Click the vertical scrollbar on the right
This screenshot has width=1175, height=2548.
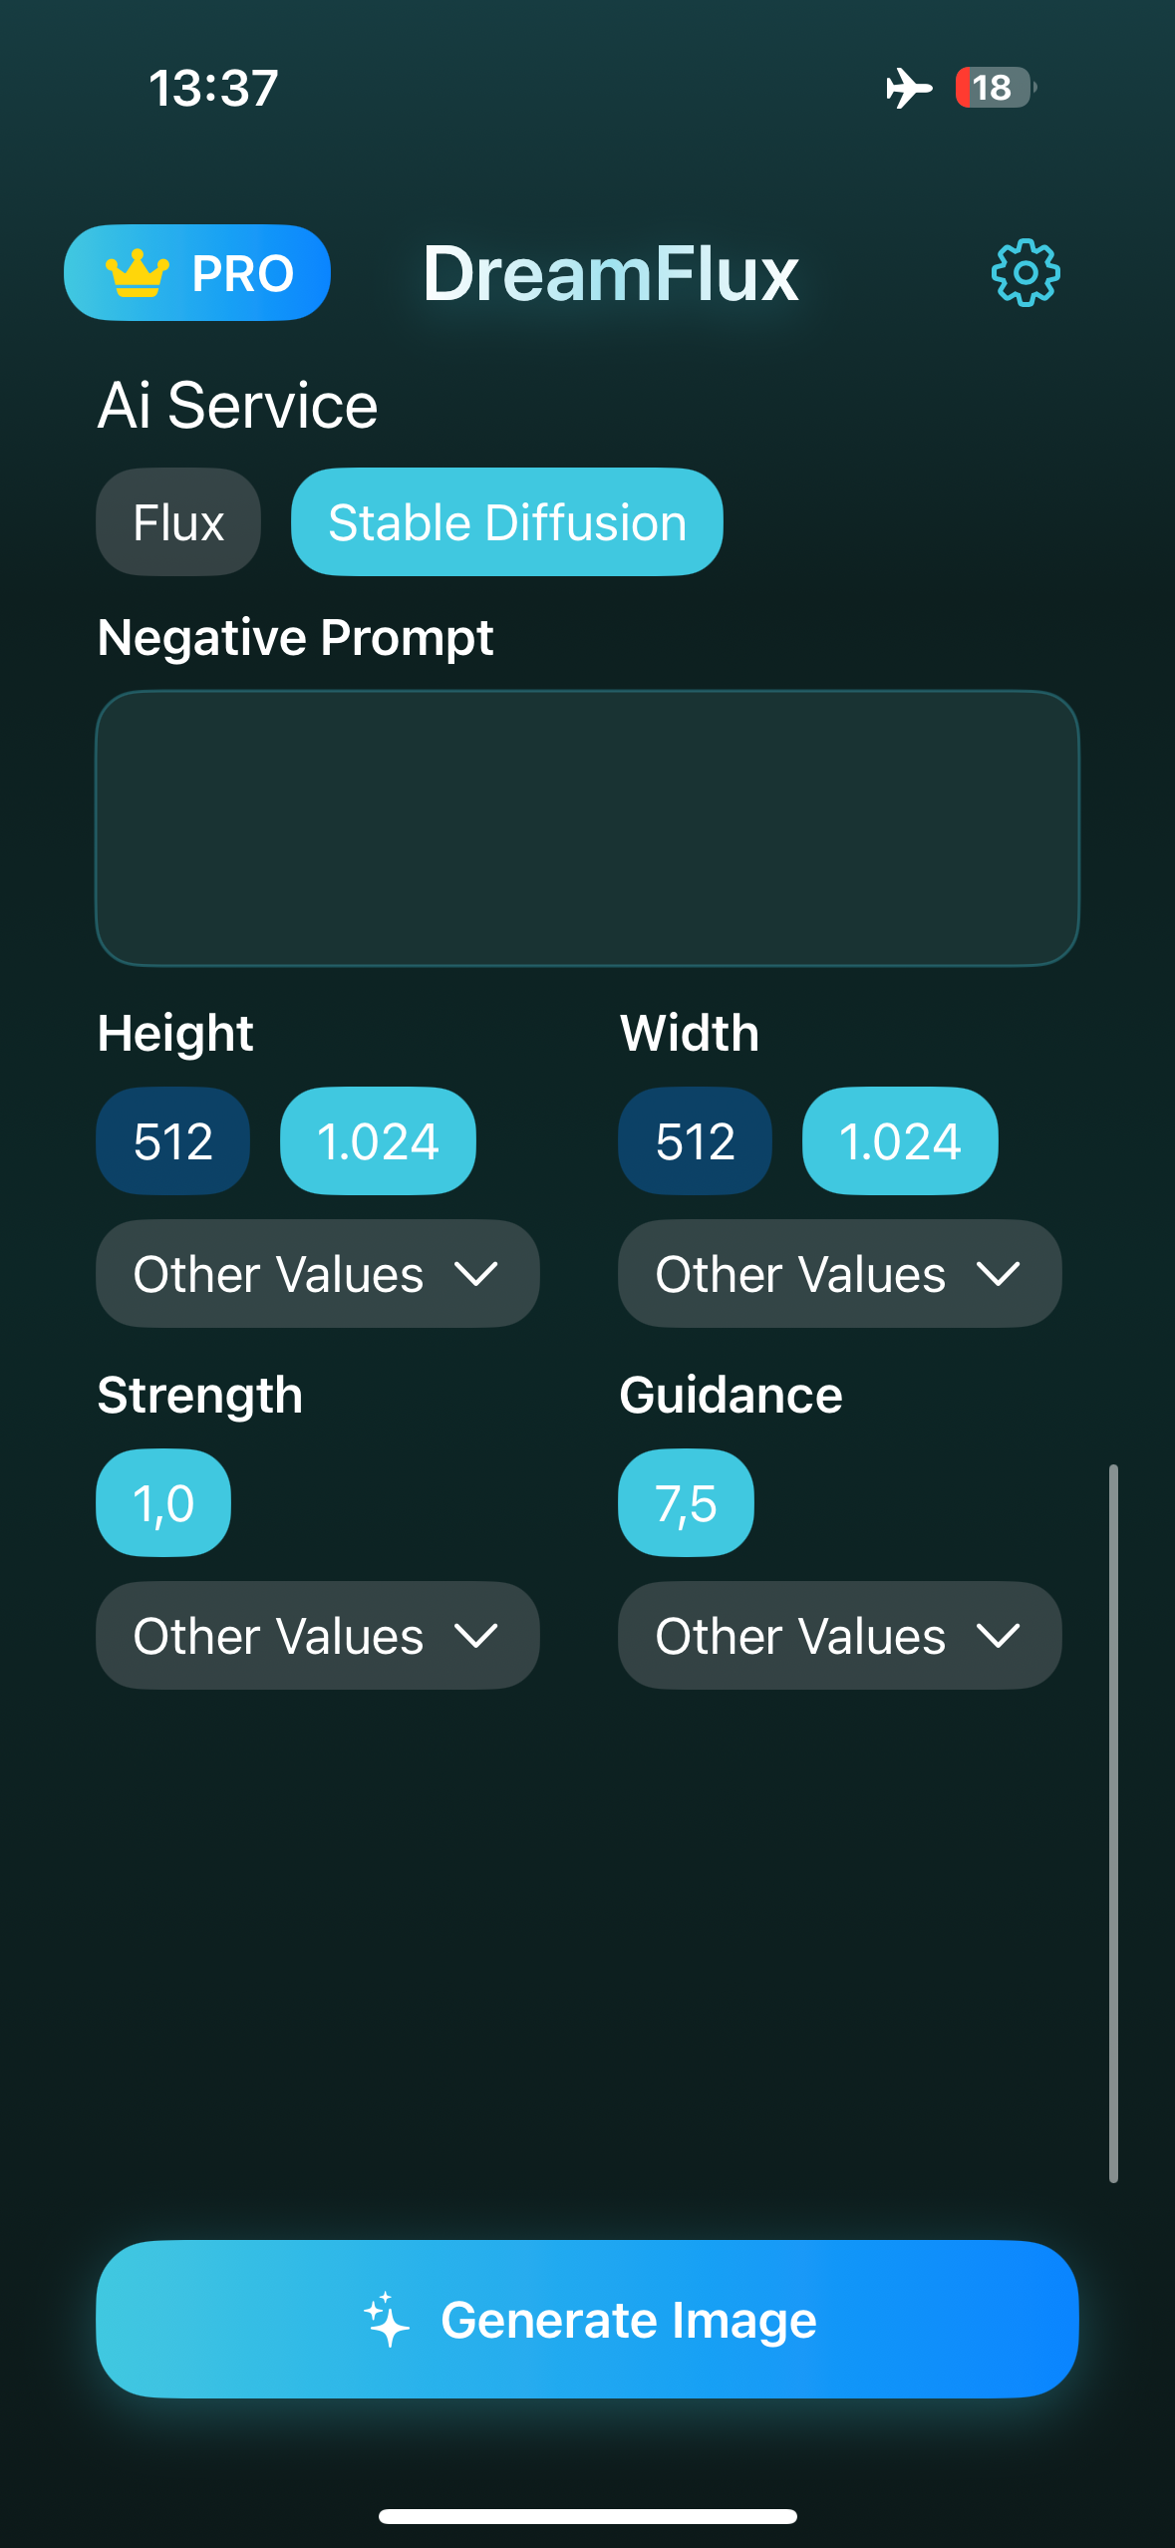click(x=1113, y=1823)
